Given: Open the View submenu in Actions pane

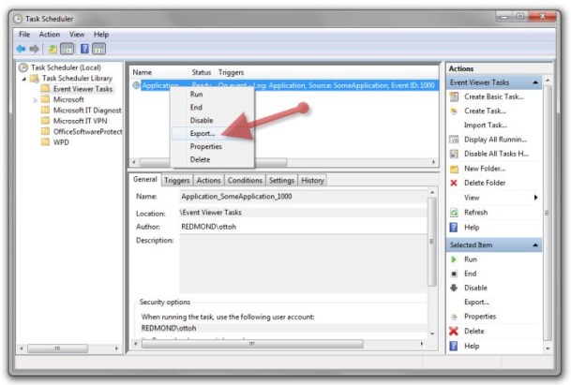Looking at the screenshot, I should pos(501,198).
